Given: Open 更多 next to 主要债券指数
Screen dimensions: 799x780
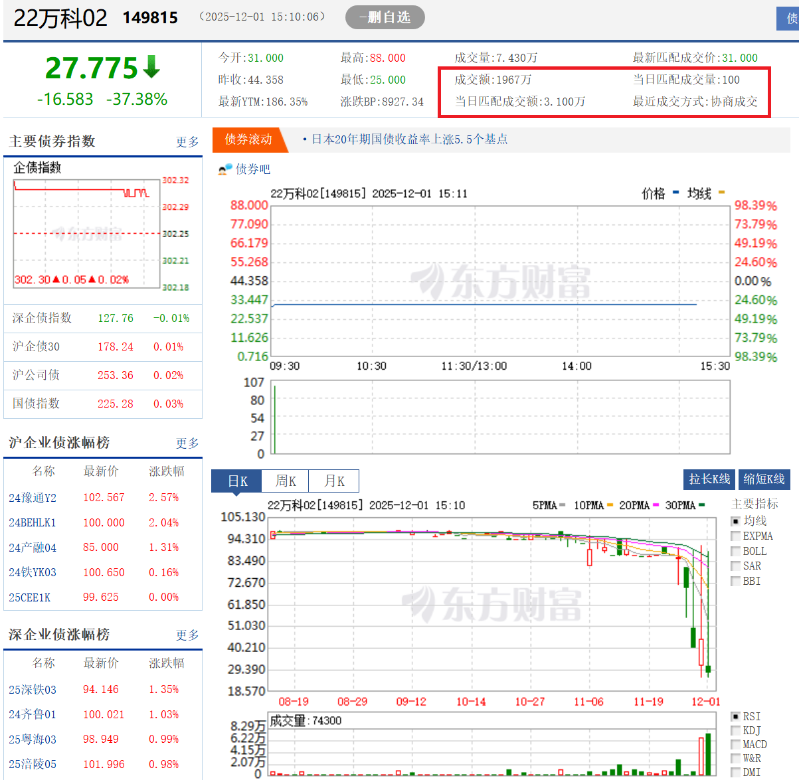Looking at the screenshot, I should (x=187, y=142).
